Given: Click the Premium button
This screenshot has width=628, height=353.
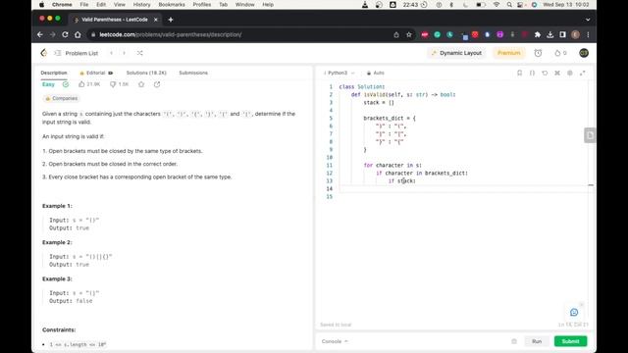Looking at the screenshot, I should [508, 53].
